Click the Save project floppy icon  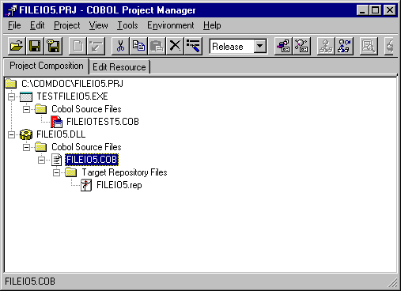(x=35, y=46)
